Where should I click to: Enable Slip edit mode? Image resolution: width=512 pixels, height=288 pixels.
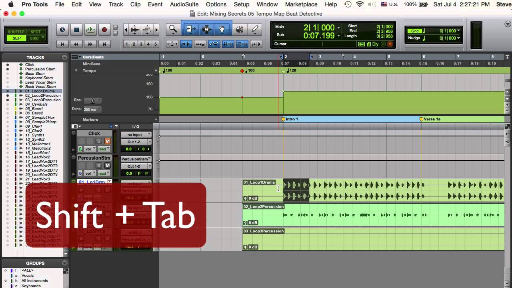point(16,38)
